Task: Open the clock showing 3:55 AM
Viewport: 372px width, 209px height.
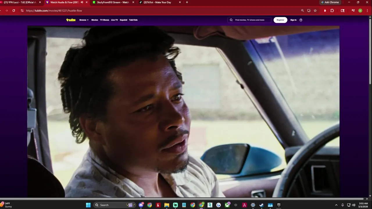Action: (364, 205)
